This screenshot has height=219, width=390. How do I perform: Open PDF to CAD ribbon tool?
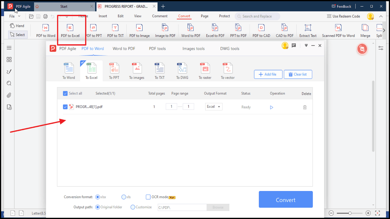click(x=261, y=30)
